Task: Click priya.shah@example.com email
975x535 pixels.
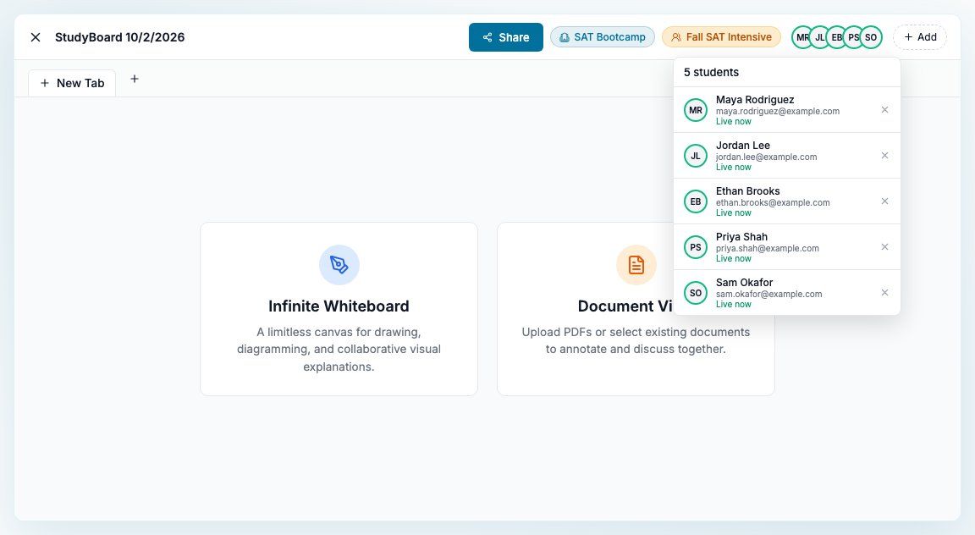Action: [x=768, y=248]
